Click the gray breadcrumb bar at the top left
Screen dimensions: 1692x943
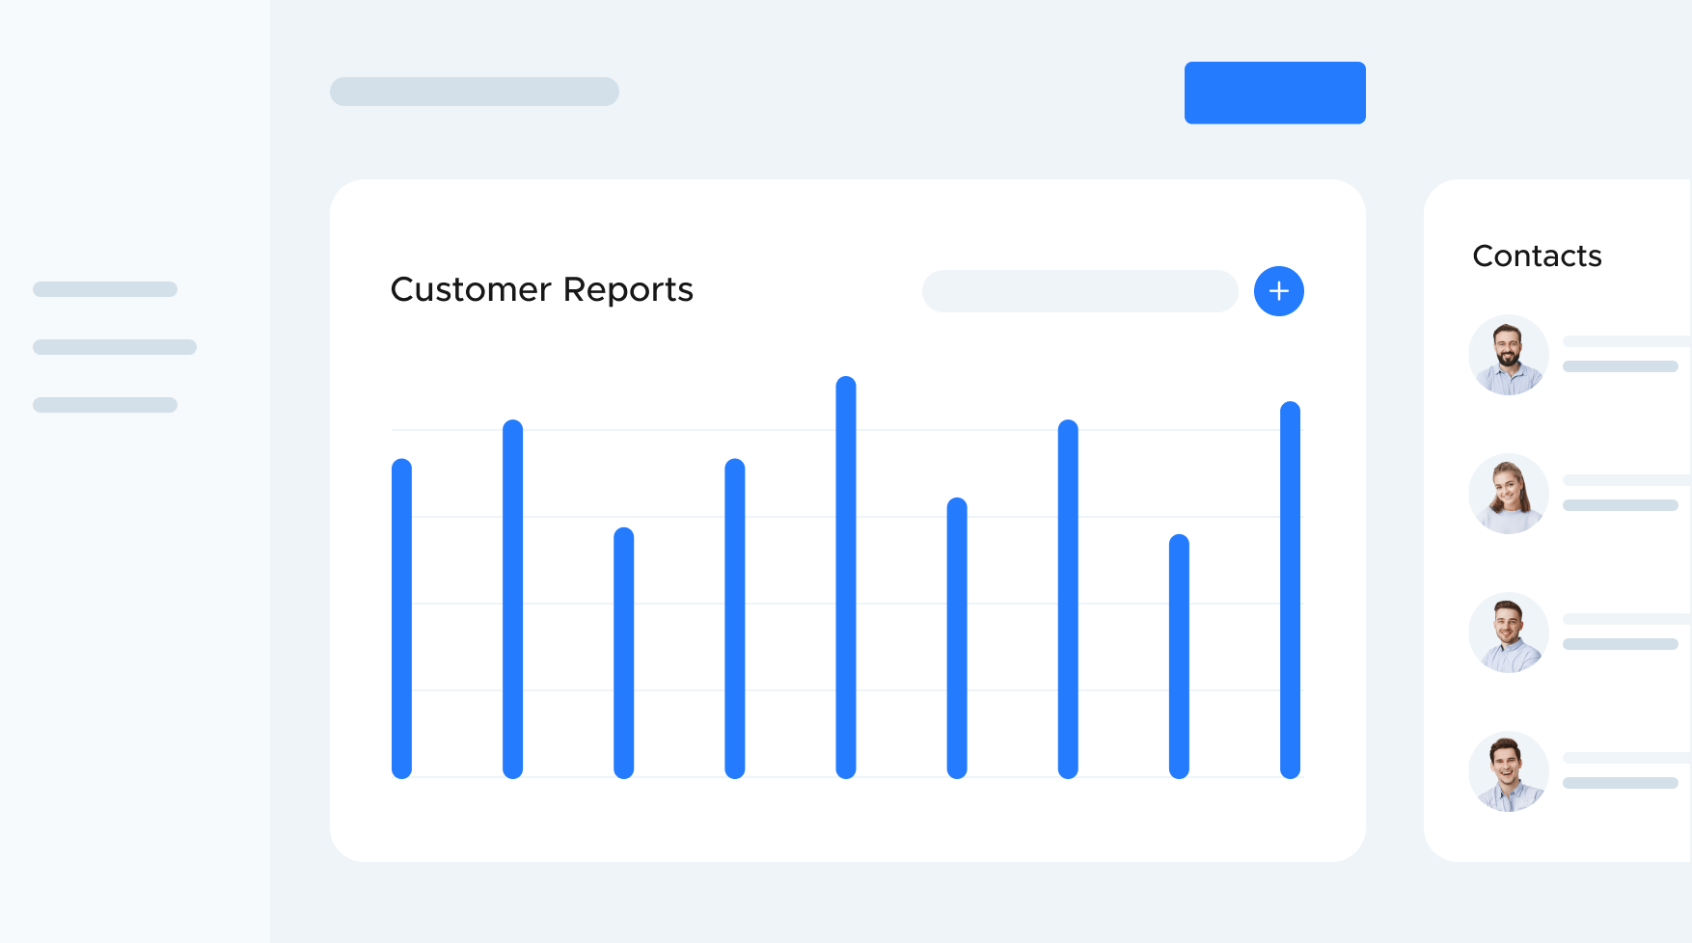tap(474, 92)
